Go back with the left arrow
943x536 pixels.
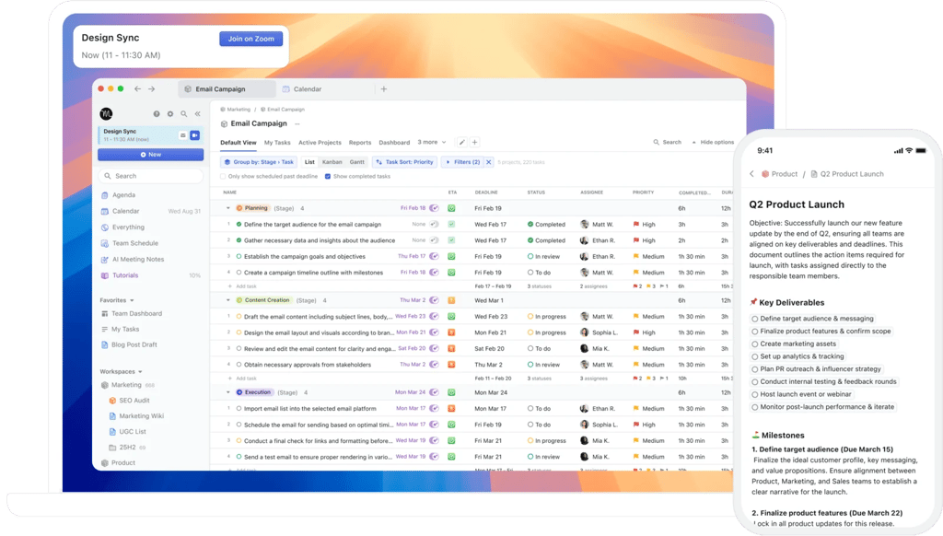[x=138, y=89]
